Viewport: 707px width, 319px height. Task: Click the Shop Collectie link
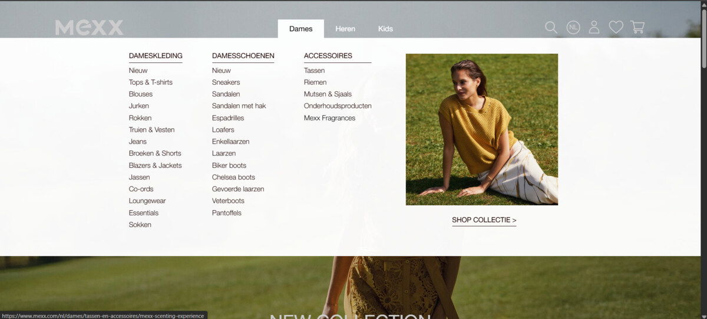484,220
